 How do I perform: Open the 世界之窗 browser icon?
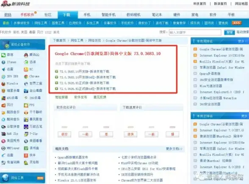pos(26,84)
